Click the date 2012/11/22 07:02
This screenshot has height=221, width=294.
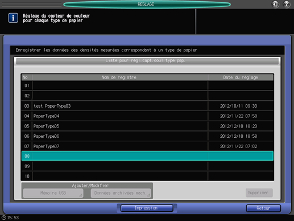[x=238, y=146]
